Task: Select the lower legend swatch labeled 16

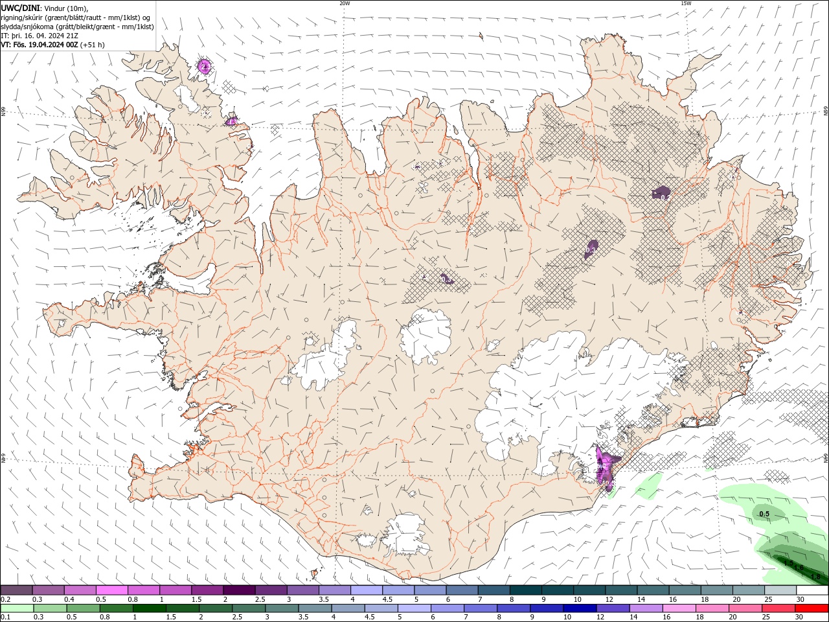Action: click(679, 608)
